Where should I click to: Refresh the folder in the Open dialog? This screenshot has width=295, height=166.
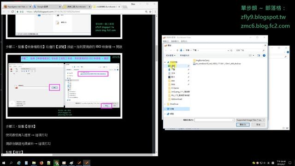[231, 50]
